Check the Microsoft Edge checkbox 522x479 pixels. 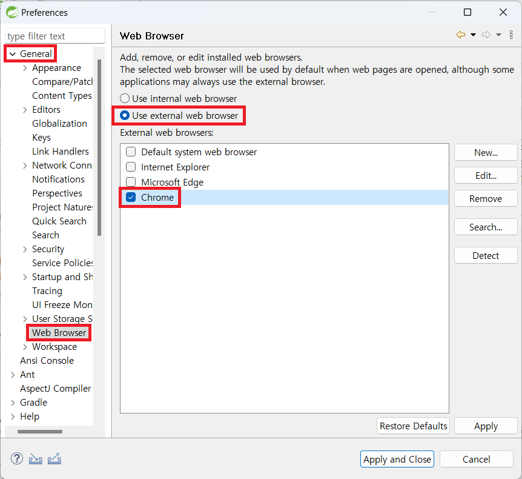point(131,182)
